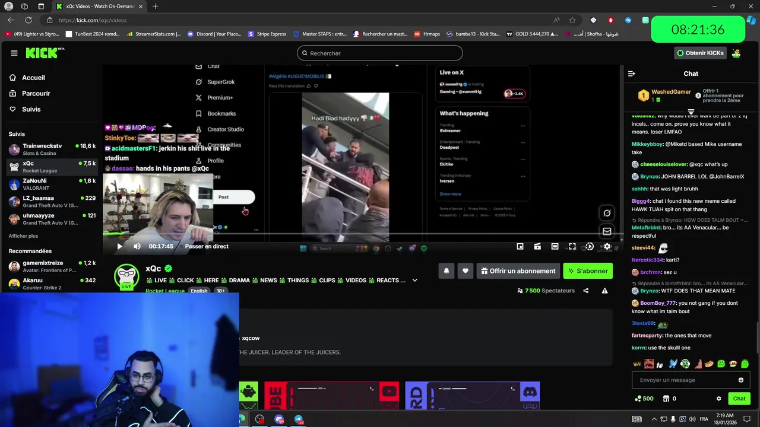Open the hamburger menu beside the Kick logo

(14, 53)
